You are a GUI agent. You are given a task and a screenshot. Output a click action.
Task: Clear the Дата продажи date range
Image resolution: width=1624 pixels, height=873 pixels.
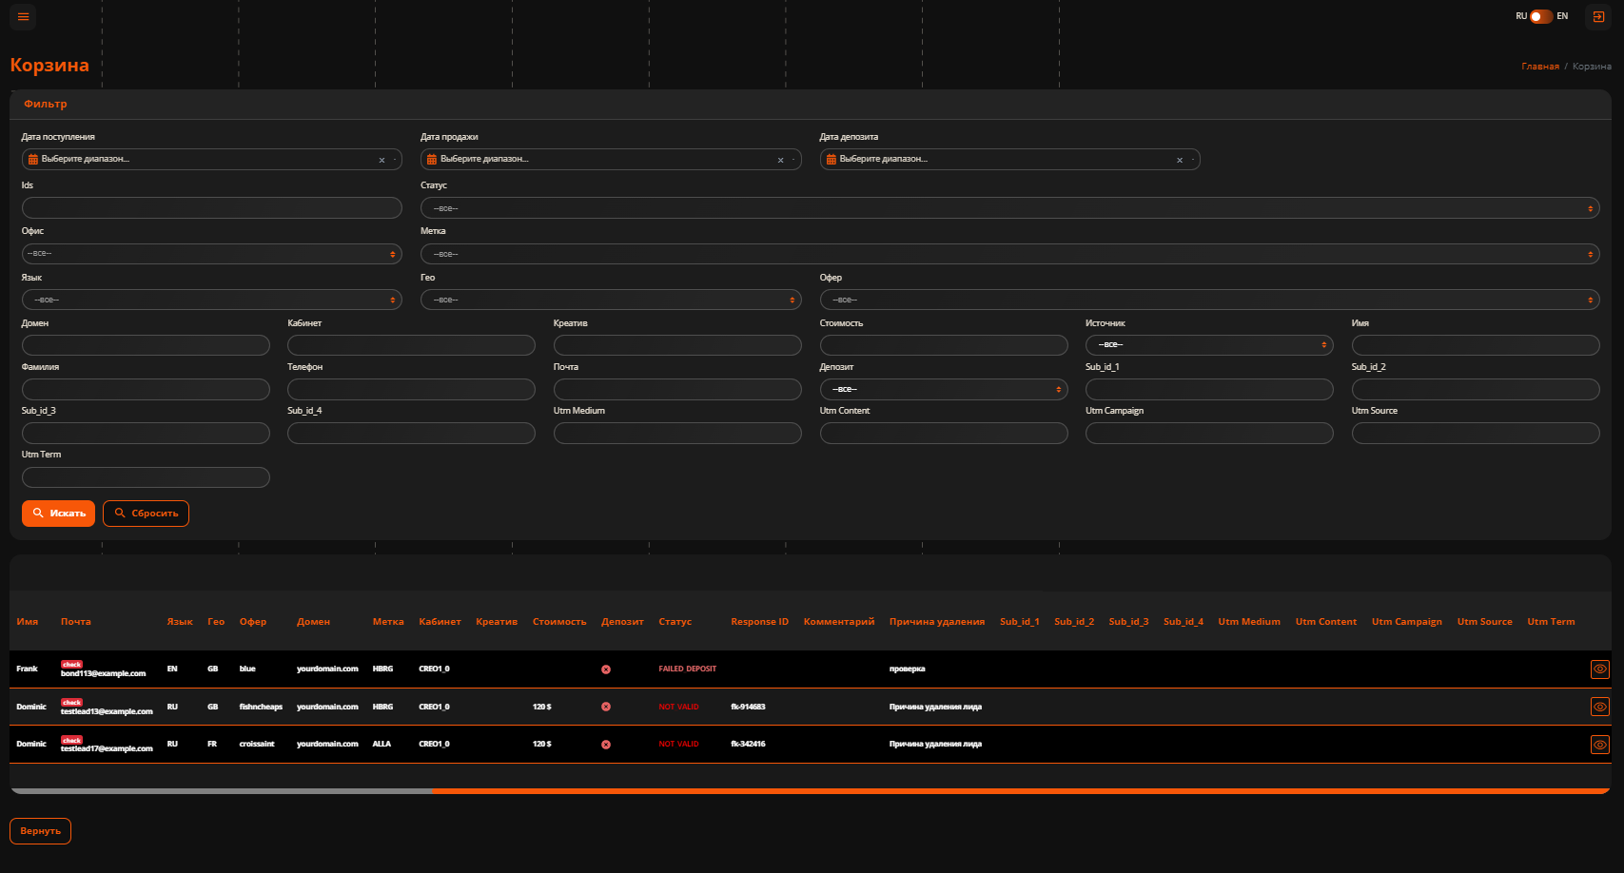780,160
